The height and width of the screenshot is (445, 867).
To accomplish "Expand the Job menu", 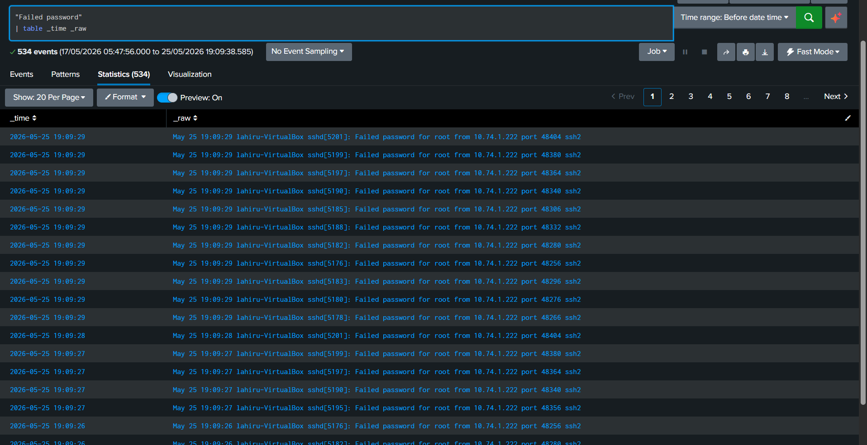I will [657, 52].
